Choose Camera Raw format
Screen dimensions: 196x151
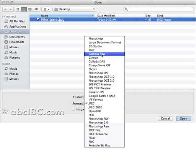tap(105, 54)
